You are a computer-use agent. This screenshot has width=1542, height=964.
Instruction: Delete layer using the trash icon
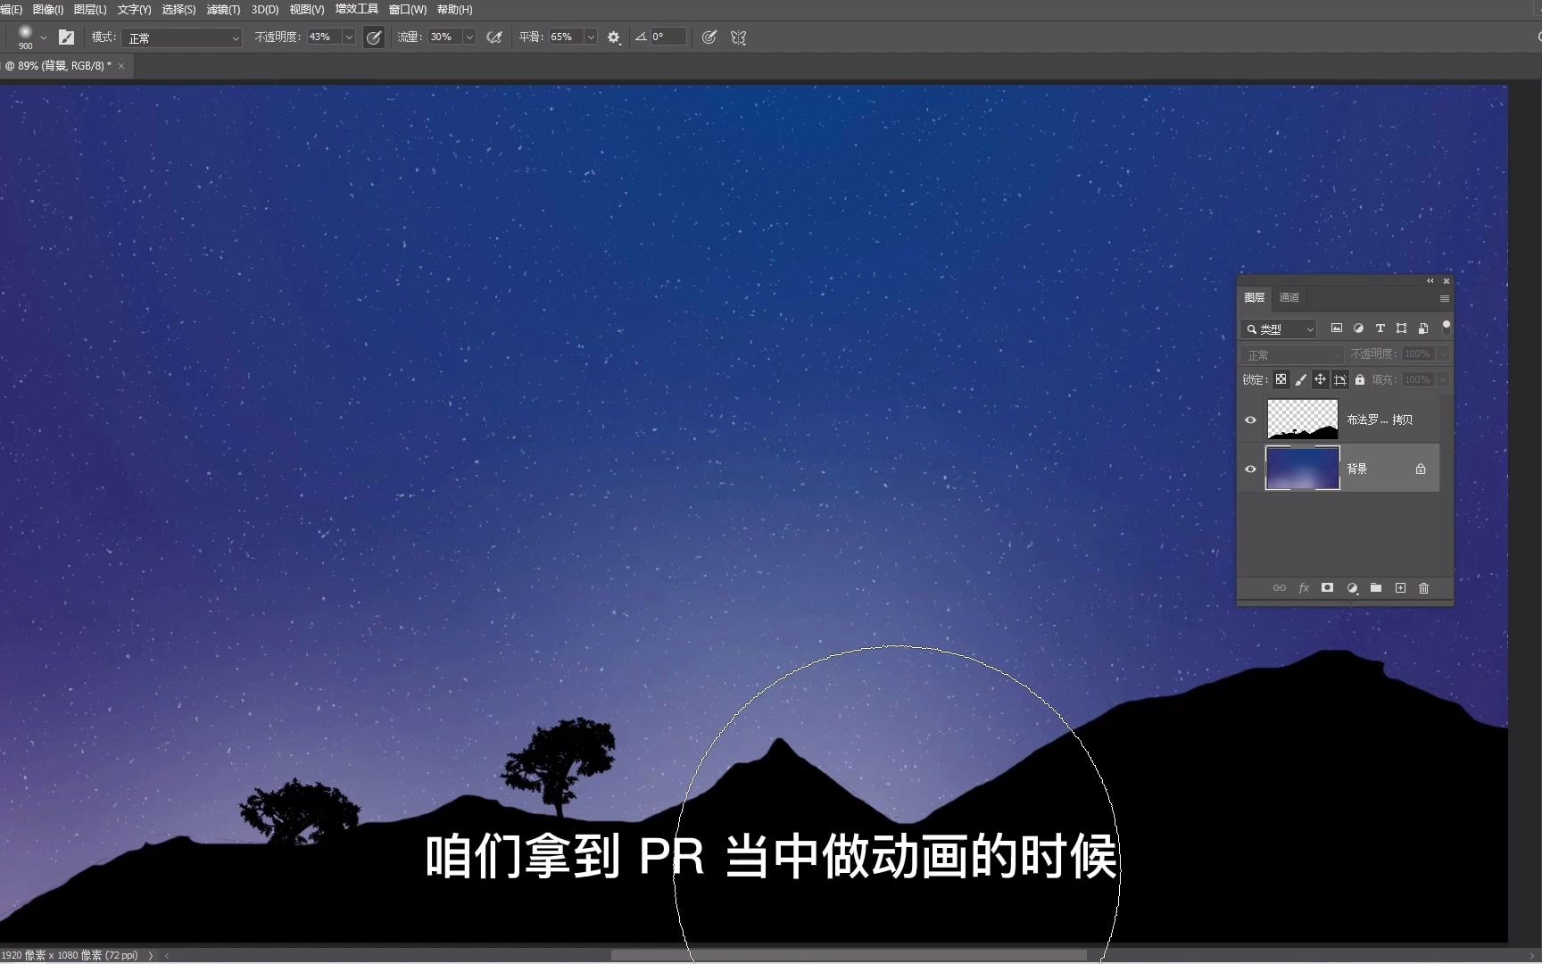tap(1424, 588)
